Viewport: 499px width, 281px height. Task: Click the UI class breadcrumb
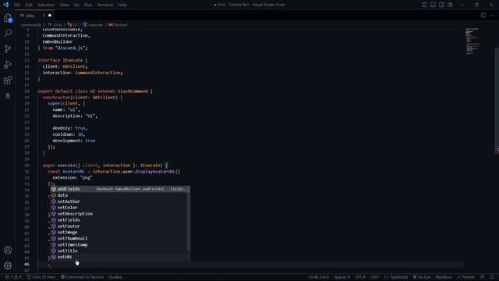(73, 25)
